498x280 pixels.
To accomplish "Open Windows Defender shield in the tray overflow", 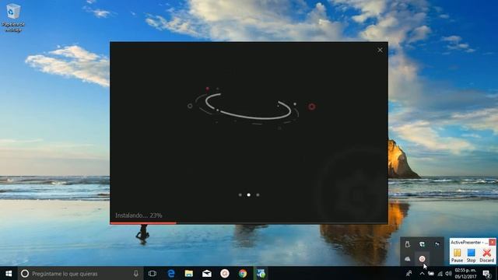I will (x=422, y=244).
